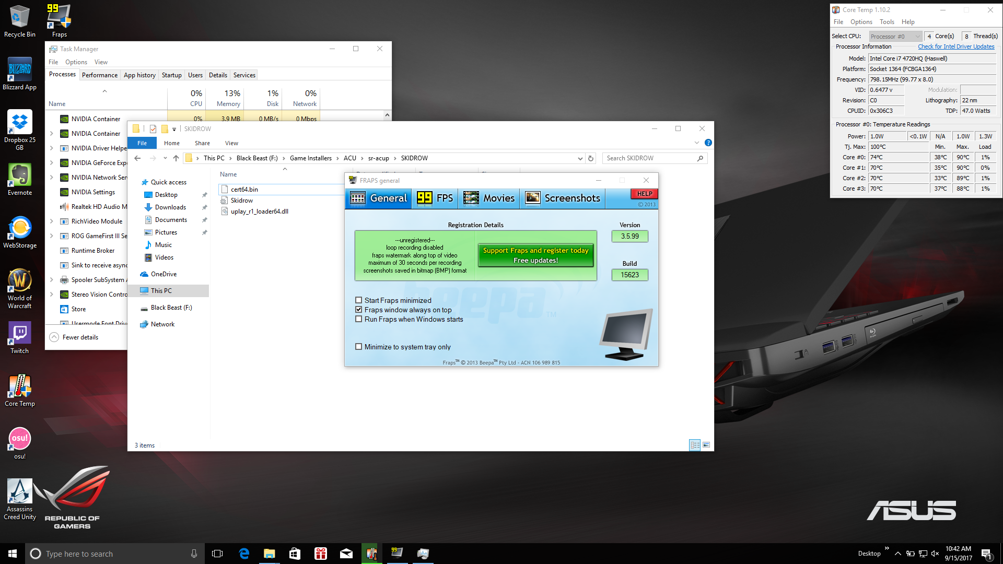
Task: Open Dropbox 25 GB desktop icon
Action: click(20, 130)
